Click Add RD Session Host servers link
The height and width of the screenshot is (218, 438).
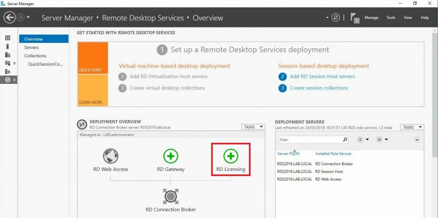point(322,76)
